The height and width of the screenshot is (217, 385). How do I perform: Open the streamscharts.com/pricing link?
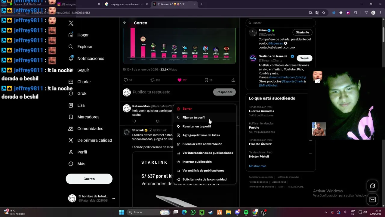(287, 77)
